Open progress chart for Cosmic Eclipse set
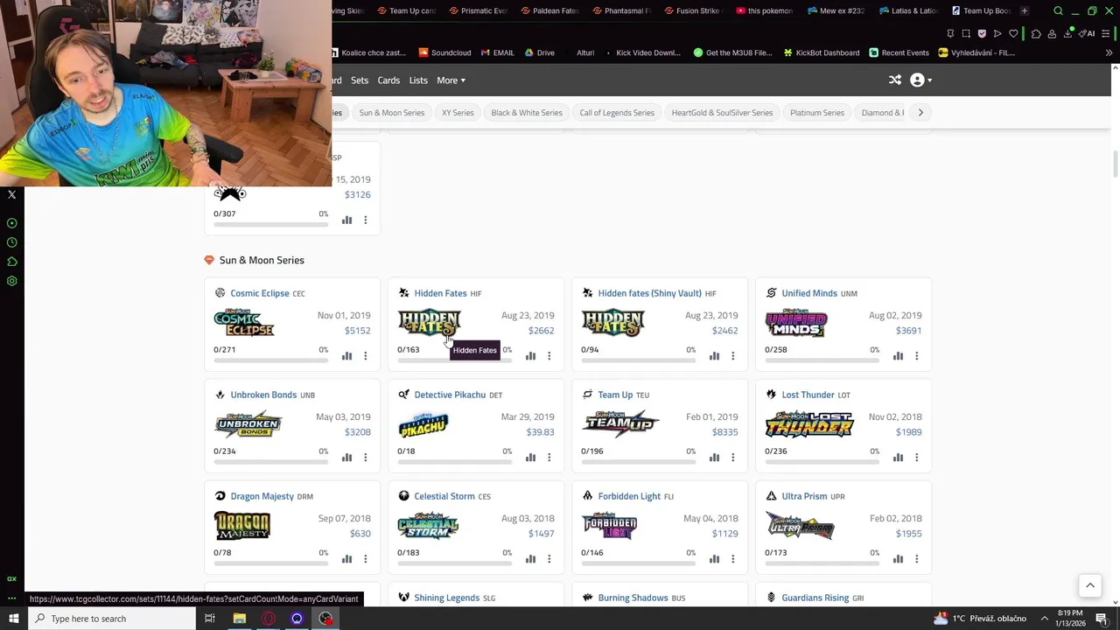1120x630 pixels. (x=346, y=356)
